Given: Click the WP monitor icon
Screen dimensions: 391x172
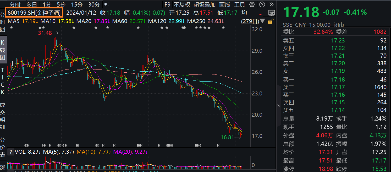Looking at the screenshot, I should click(x=272, y=13).
